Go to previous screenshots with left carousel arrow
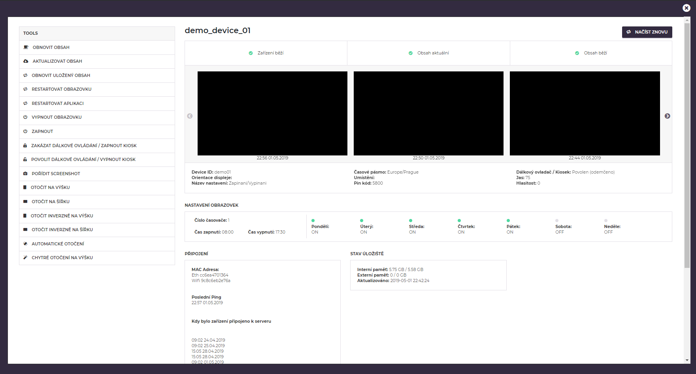The height and width of the screenshot is (374, 696). (x=190, y=116)
